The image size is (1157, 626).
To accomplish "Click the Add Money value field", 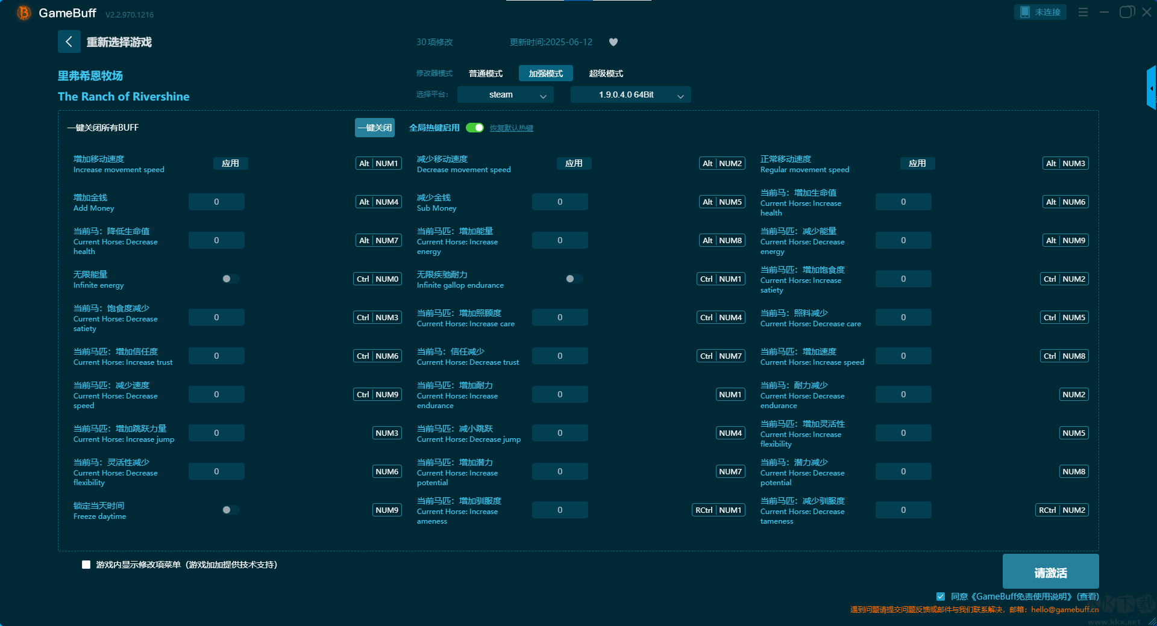I will tap(216, 202).
